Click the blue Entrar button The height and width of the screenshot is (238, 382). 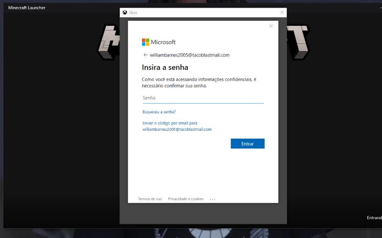(x=247, y=144)
